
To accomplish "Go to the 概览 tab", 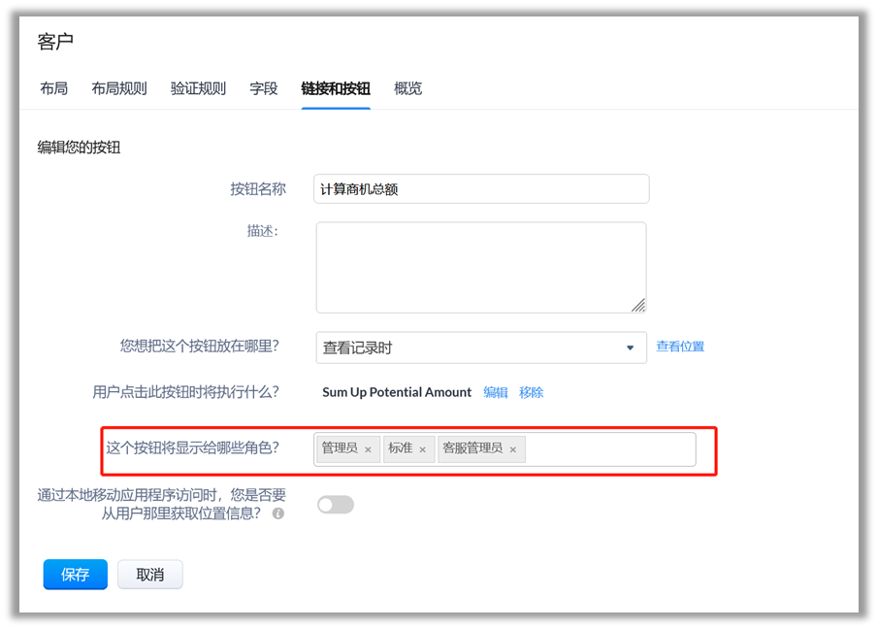I will click(408, 88).
